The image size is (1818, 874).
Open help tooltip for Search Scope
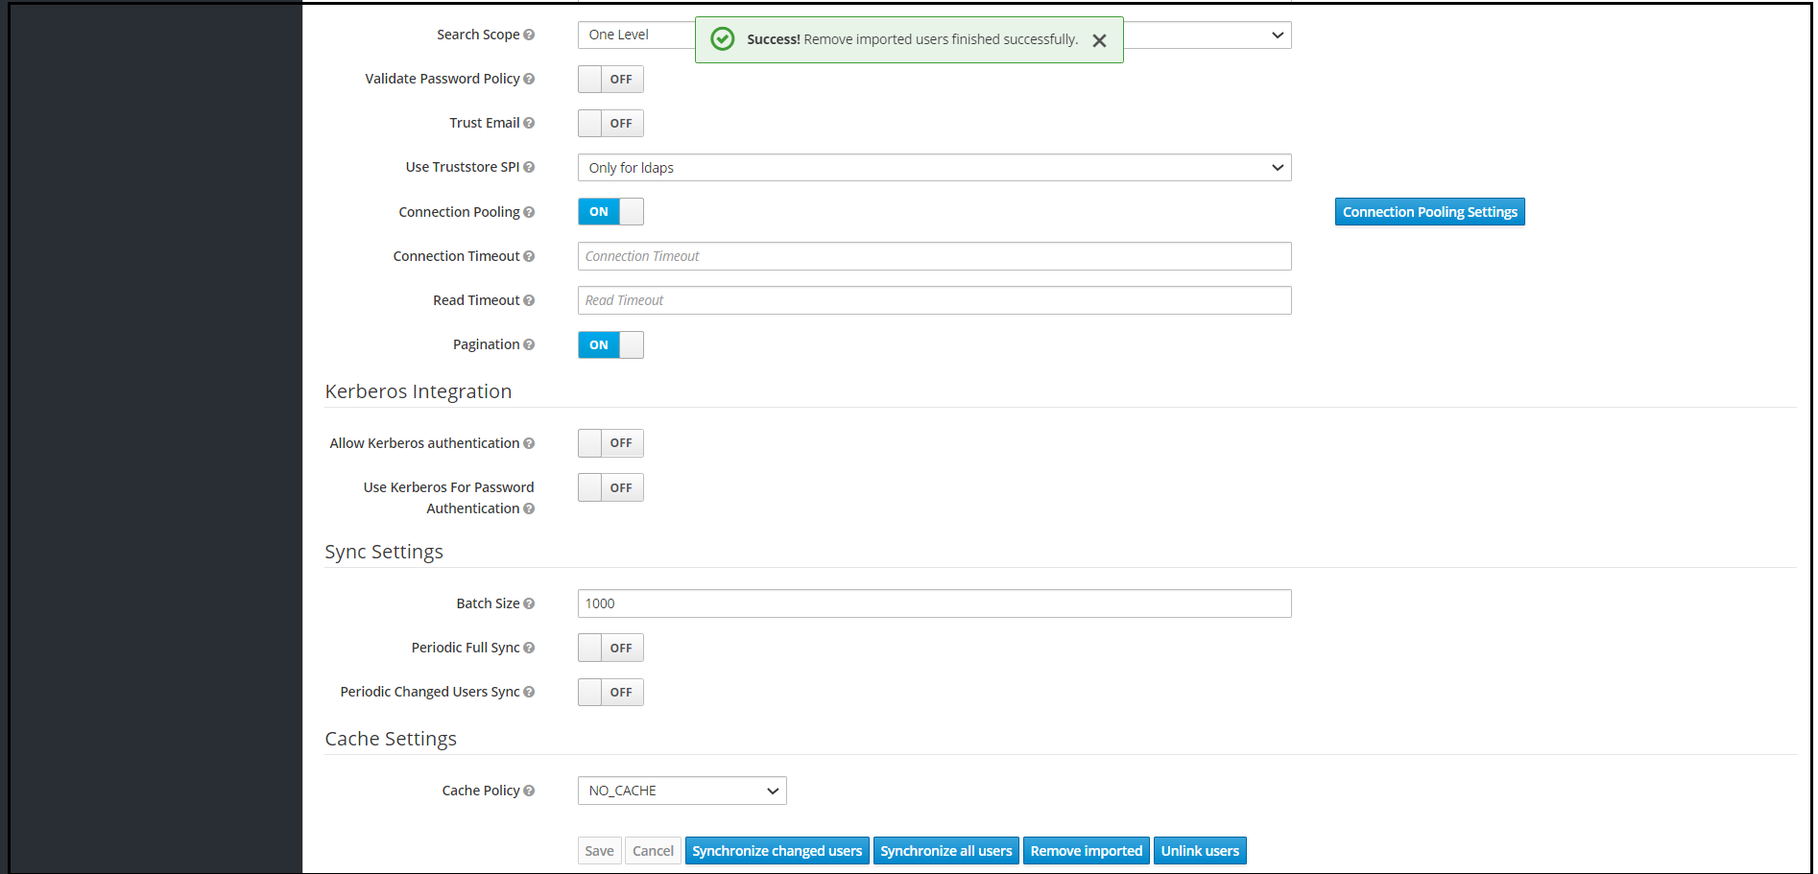pos(529,35)
